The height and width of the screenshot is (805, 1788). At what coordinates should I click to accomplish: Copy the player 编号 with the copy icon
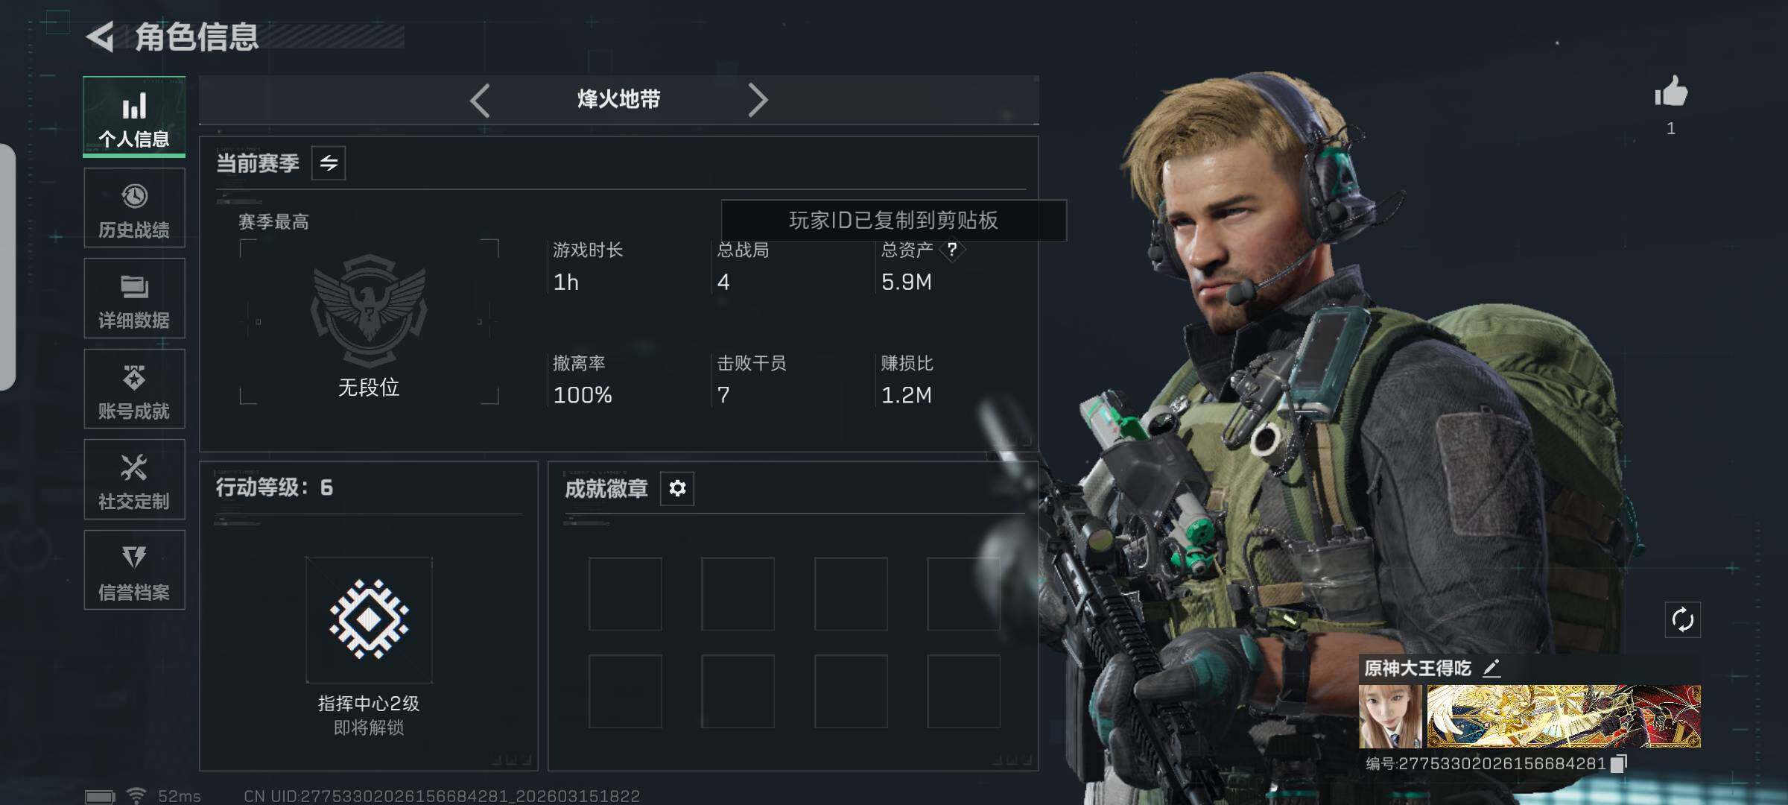click(x=1619, y=763)
